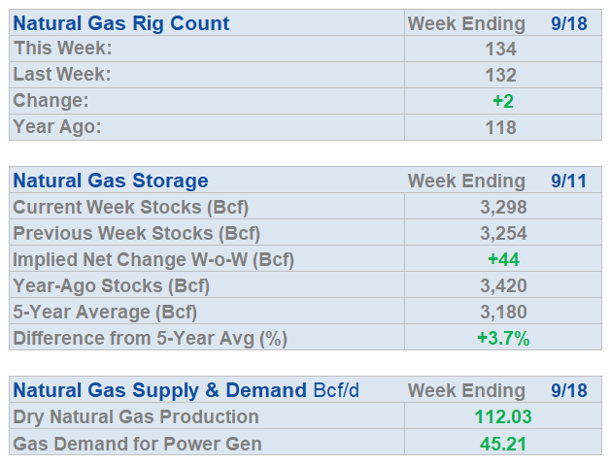Click Year-Ago Stocks value 3,420
This screenshot has width=610, height=464.
(x=503, y=285)
